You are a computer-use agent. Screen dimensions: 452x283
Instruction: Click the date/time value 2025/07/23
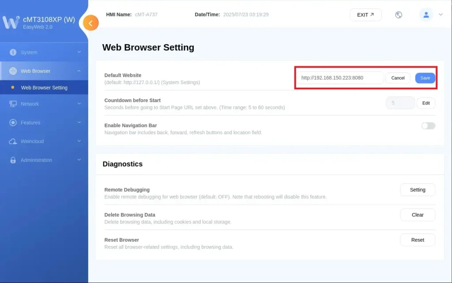pyautogui.click(x=246, y=15)
